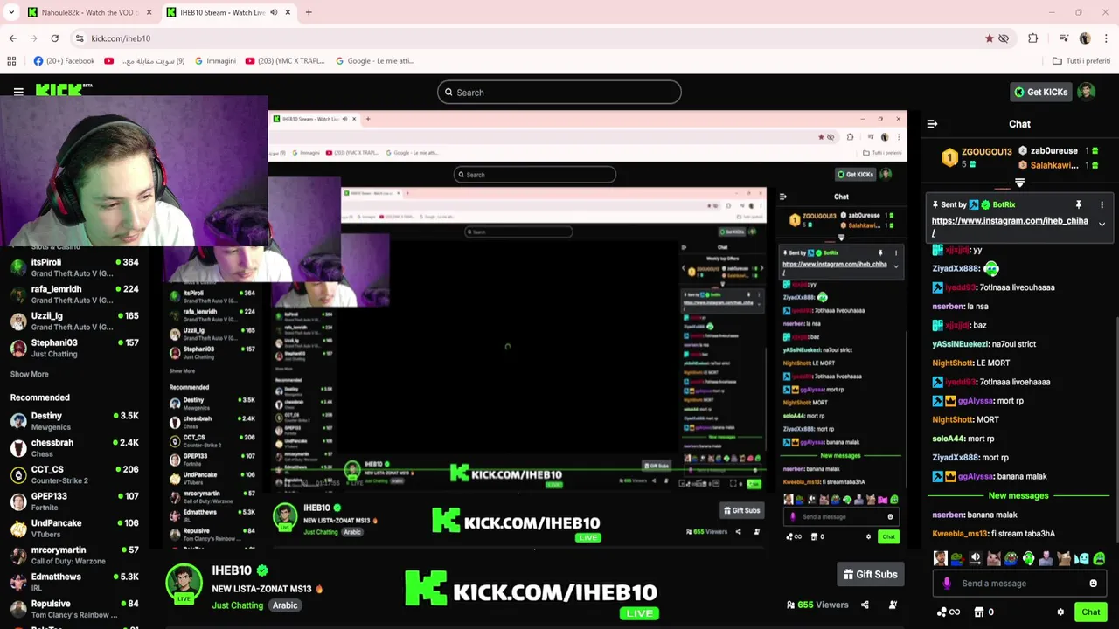Mute the IHEB10 tab audio icon

click(x=274, y=12)
